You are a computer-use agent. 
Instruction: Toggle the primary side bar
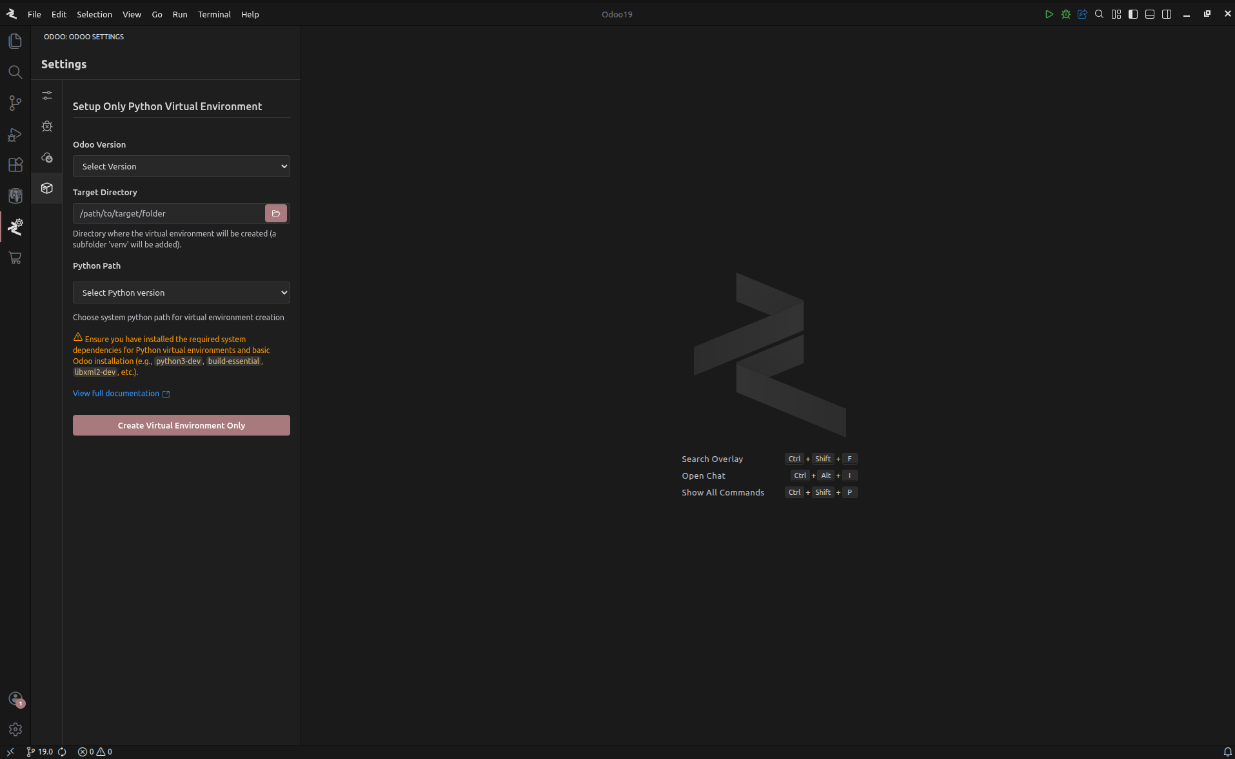pyautogui.click(x=1133, y=14)
